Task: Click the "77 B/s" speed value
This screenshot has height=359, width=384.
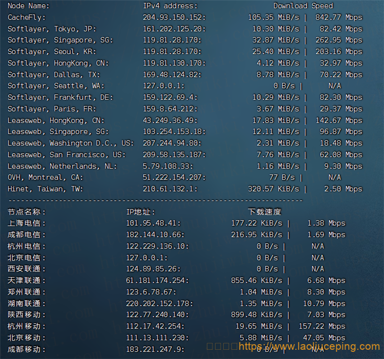Action: click(x=282, y=178)
